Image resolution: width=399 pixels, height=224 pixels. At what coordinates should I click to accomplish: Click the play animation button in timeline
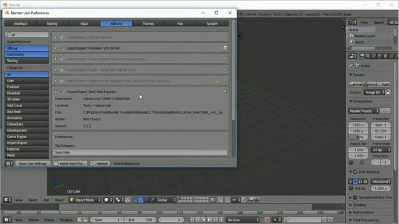[209, 220]
